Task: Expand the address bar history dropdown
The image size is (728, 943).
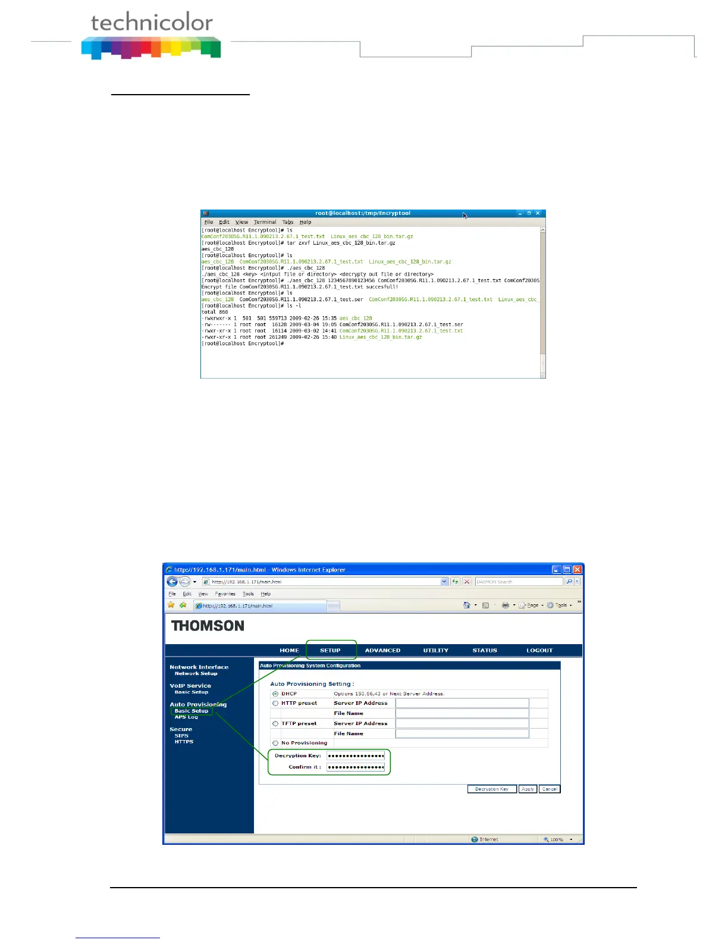Action: click(x=444, y=582)
